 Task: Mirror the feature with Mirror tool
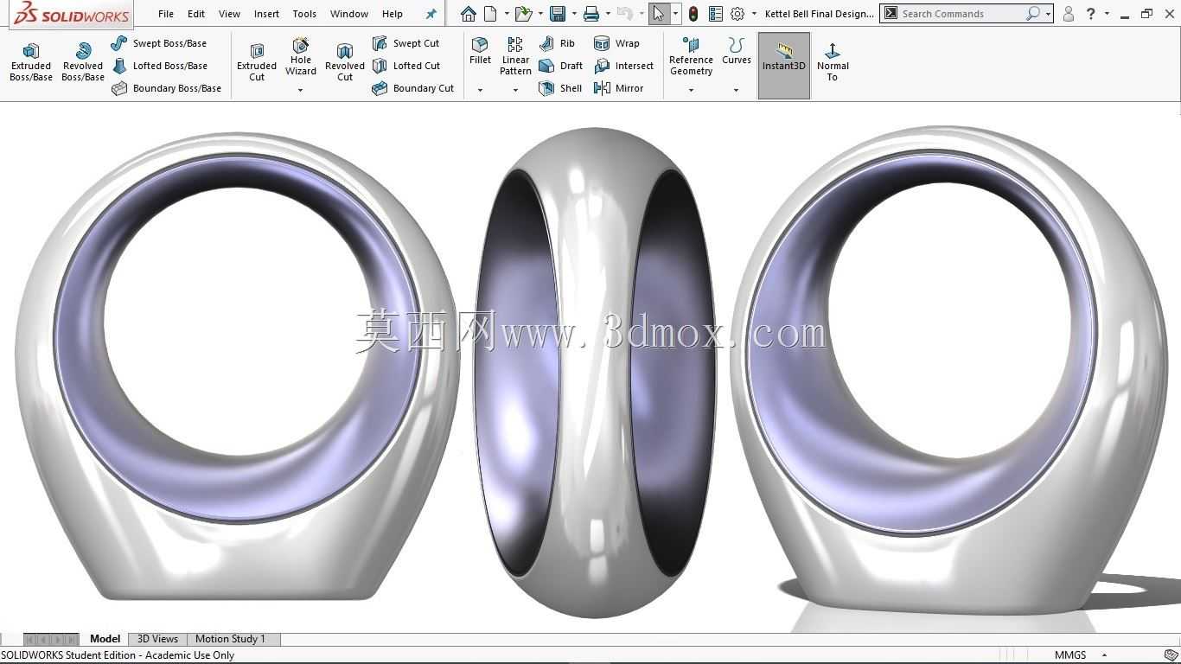[618, 88]
